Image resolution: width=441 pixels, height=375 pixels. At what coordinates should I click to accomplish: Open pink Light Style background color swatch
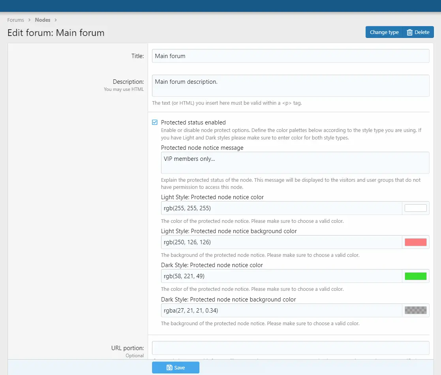pyautogui.click(x=415, y=242)
